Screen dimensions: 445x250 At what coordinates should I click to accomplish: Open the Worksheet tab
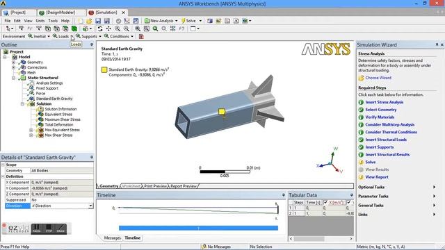131,186
